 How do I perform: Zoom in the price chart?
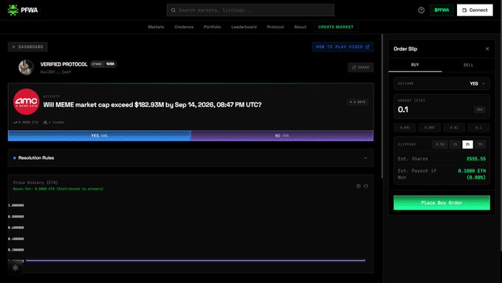point(358,186)
